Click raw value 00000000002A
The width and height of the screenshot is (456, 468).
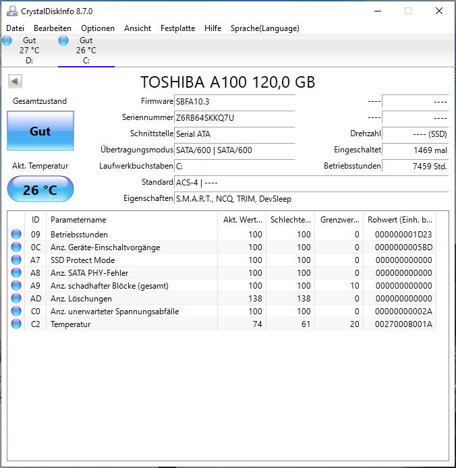coord(403,312)
